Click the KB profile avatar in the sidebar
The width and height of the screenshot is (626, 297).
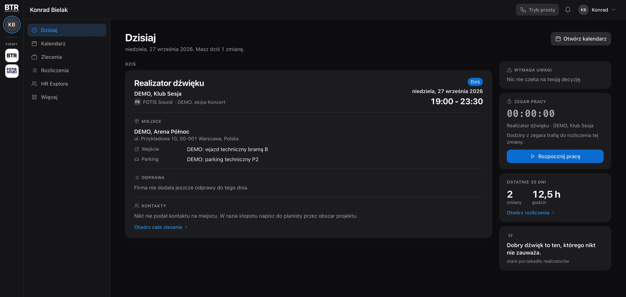pos(12,24)
